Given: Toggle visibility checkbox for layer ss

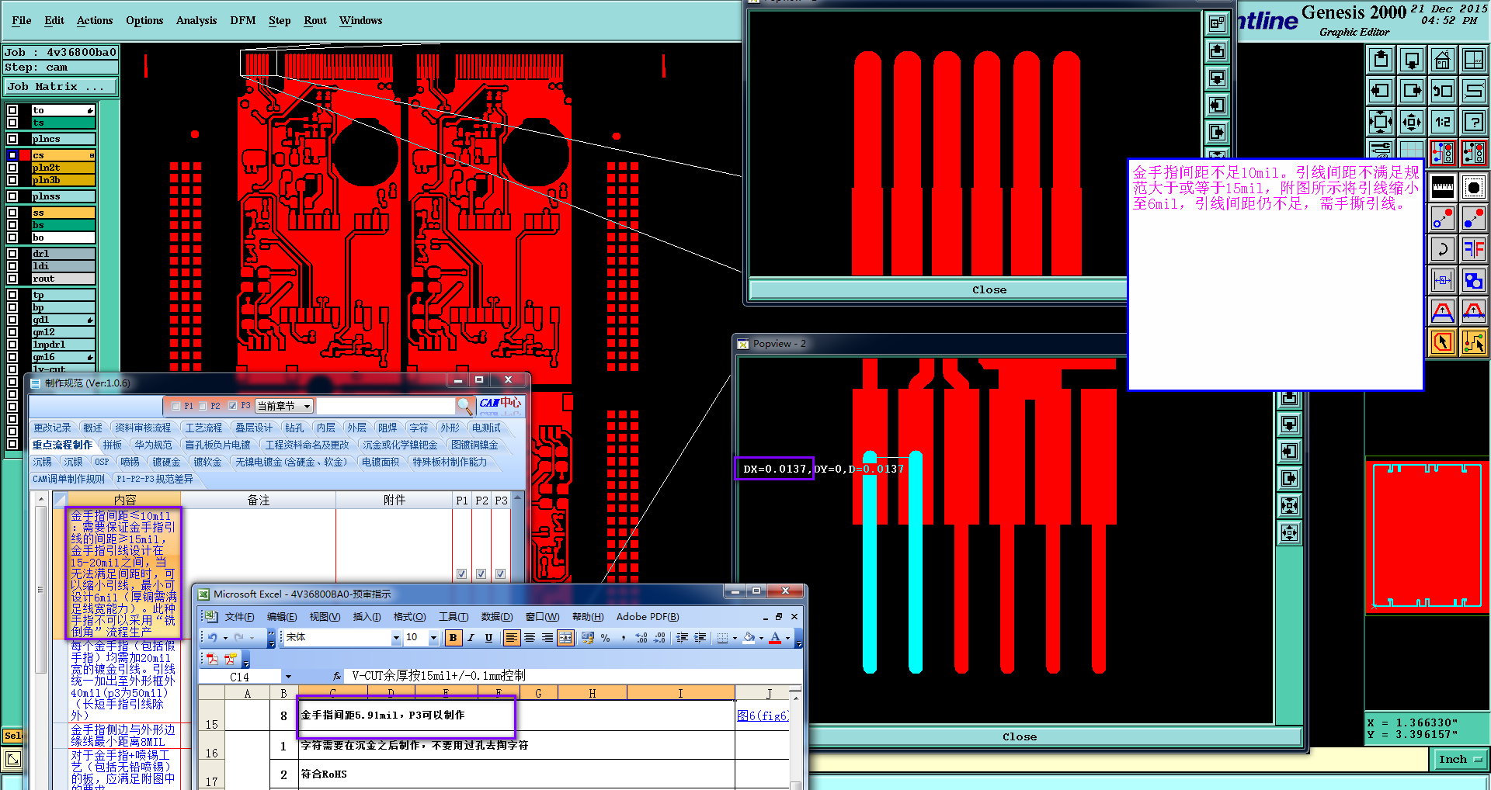Looking at the screenshot, I should point(12,213).
